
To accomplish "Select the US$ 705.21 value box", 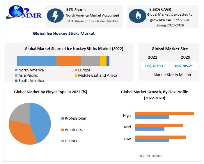I will click(x=184, y=66).
